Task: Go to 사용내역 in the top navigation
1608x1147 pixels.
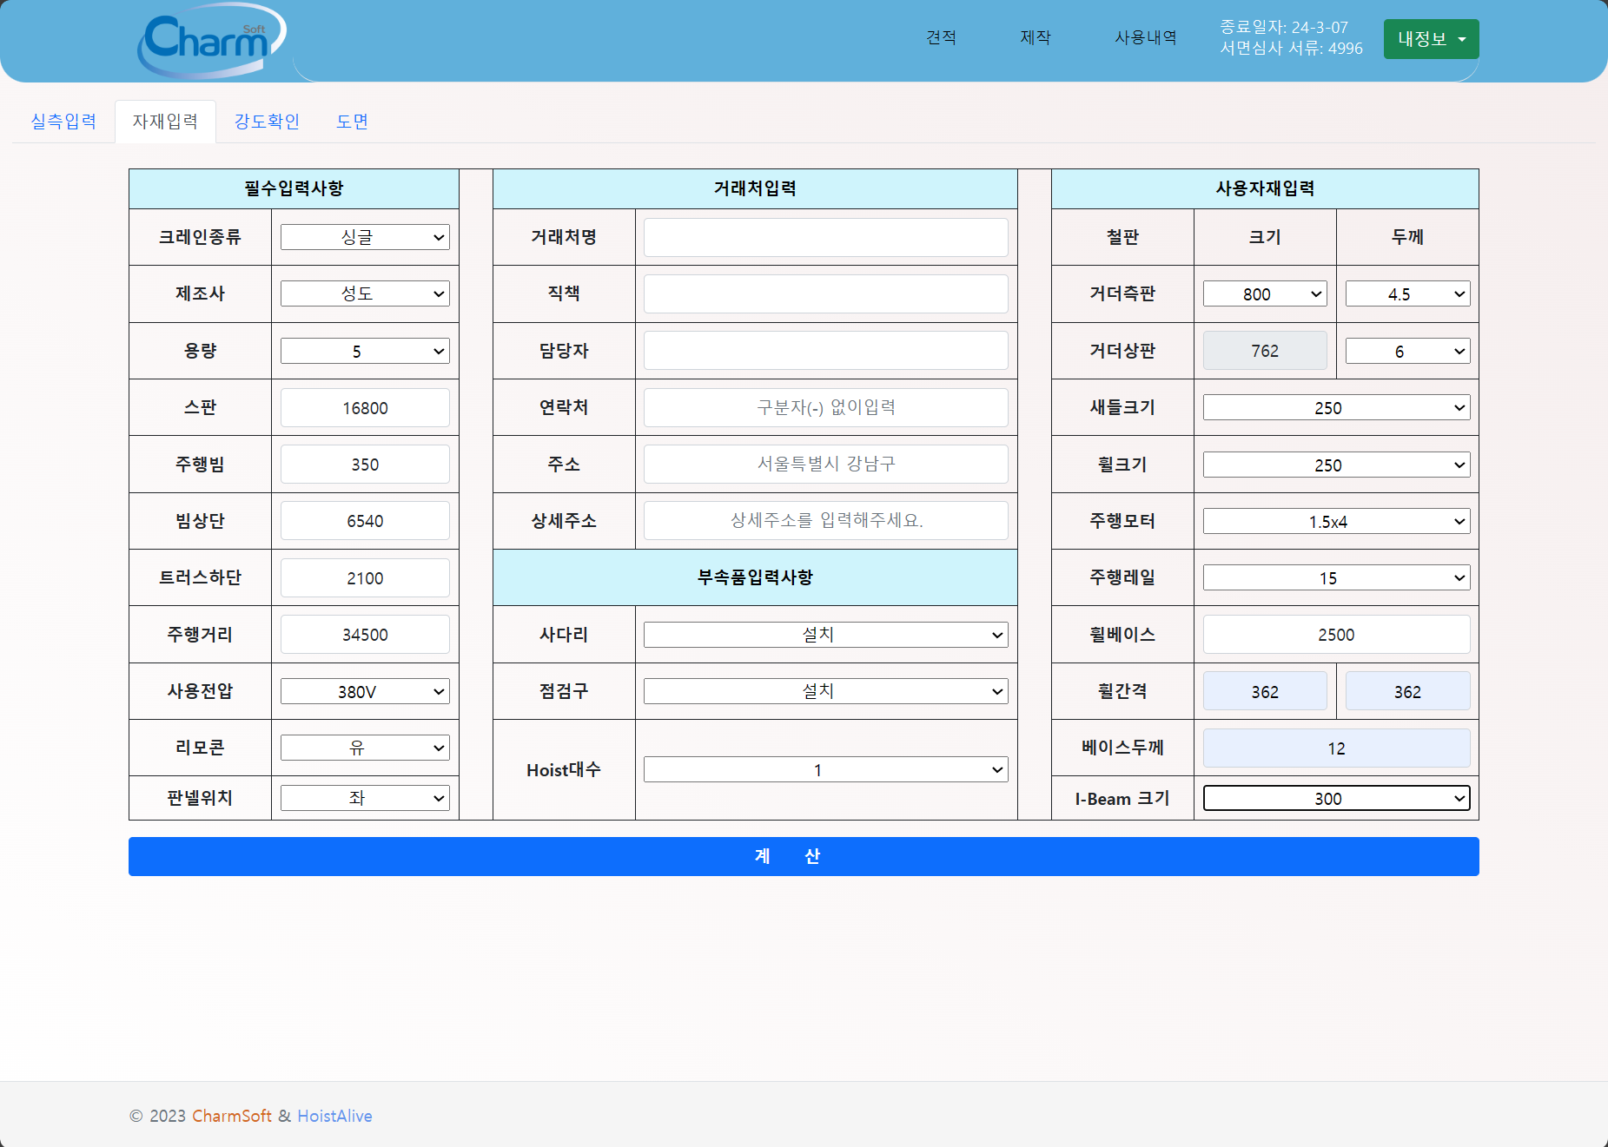Action: (x=1145, y=37)
